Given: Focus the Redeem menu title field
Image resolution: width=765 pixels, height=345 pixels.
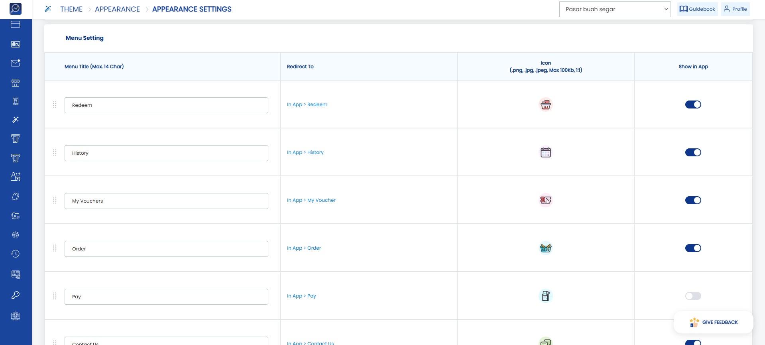Looking at the screenshot, I should pos(166,105).
